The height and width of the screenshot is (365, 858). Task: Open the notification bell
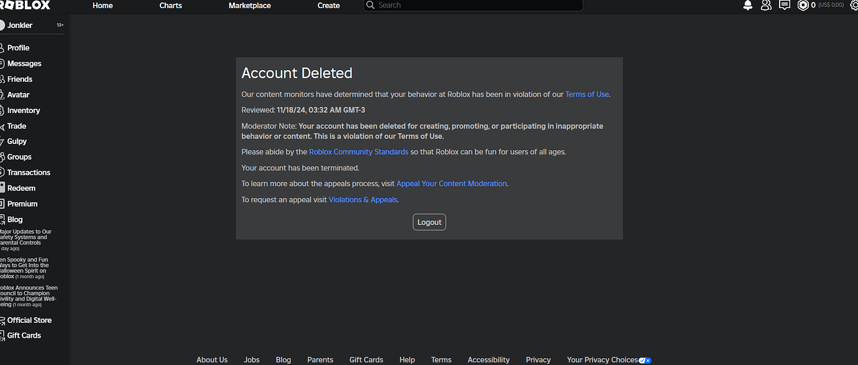pyautogui.click(x=747, y=5)
